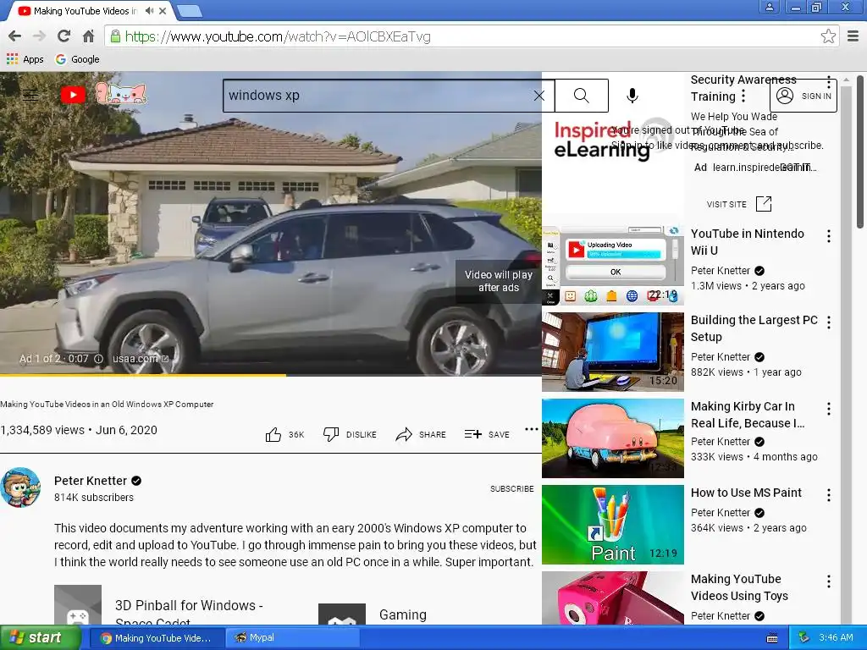
Task: Click green system tray icon by the clock
Action: [x=803, y=638]
